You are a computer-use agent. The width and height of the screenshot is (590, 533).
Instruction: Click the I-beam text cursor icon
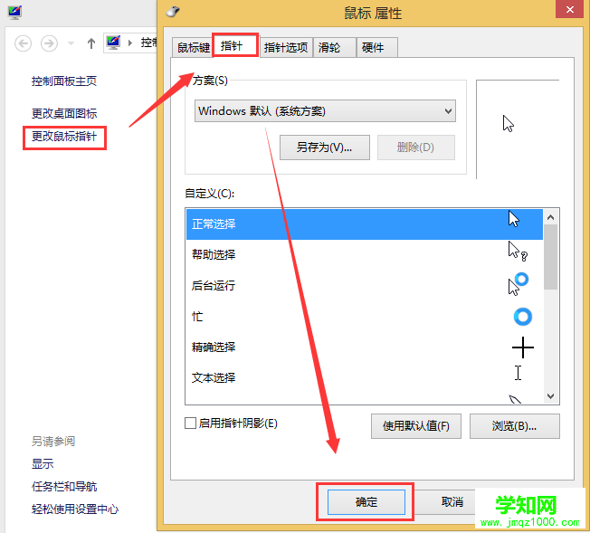tap(519, 373)
